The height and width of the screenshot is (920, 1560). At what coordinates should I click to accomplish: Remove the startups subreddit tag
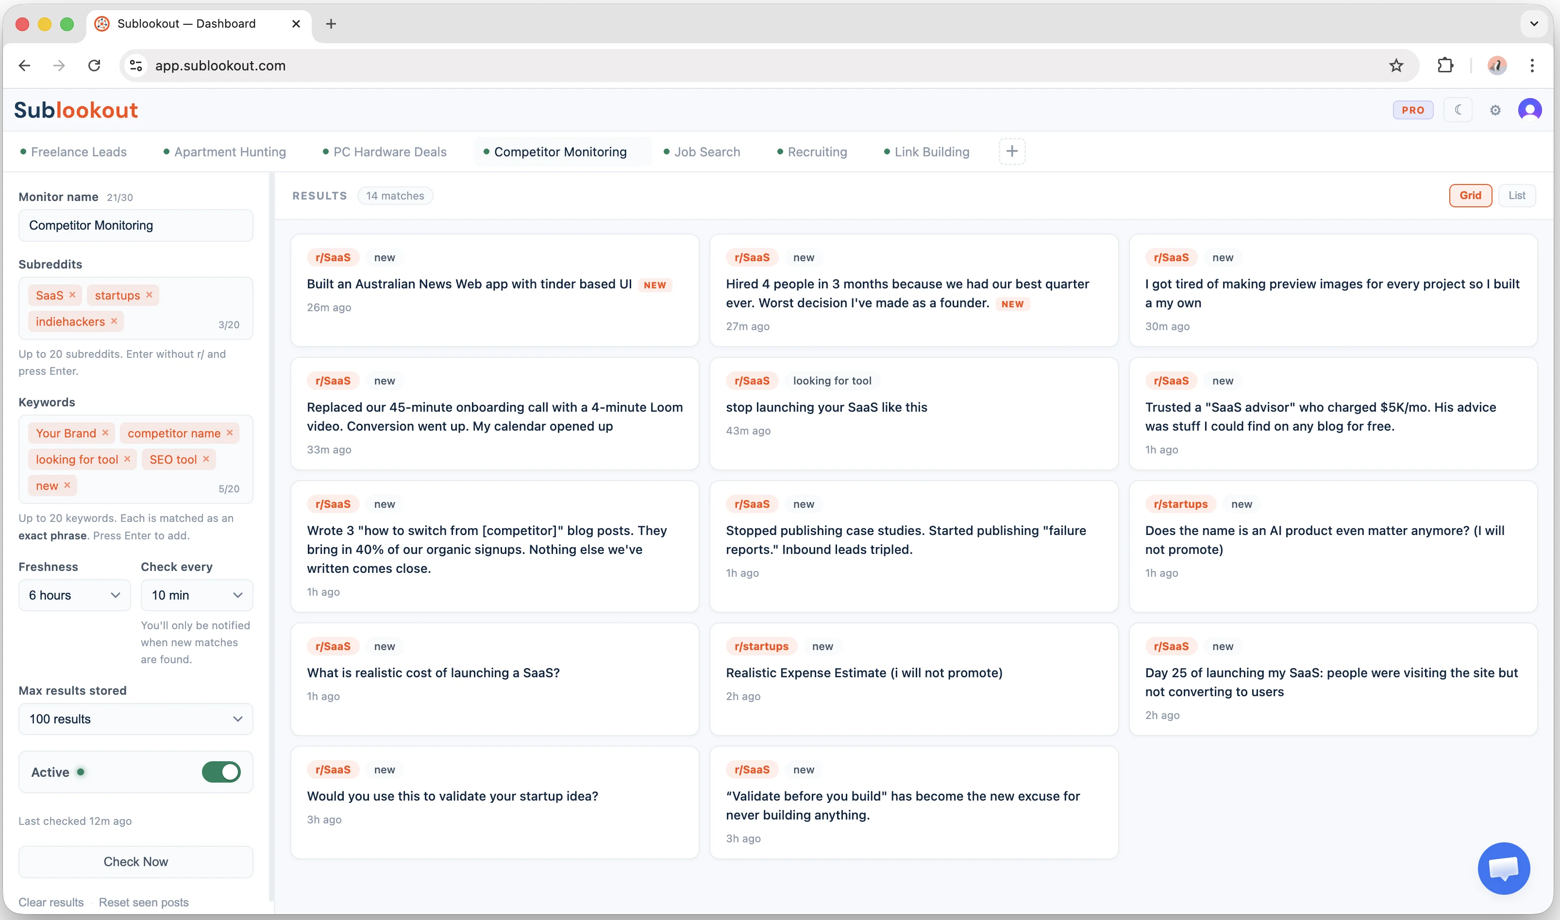[x=150, y=295]
